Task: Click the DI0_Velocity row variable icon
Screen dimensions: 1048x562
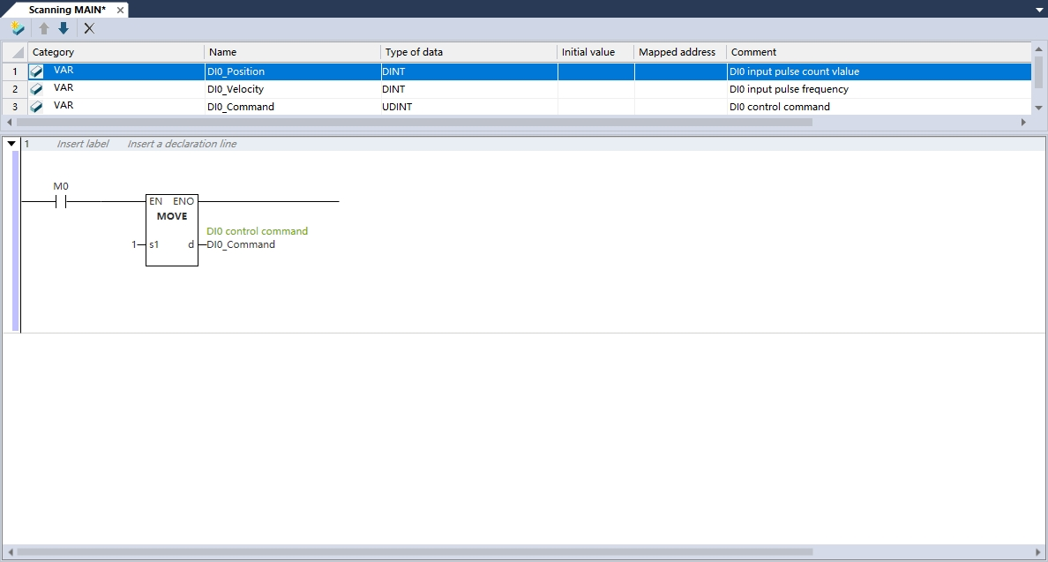Action: (x=37, y=89)
